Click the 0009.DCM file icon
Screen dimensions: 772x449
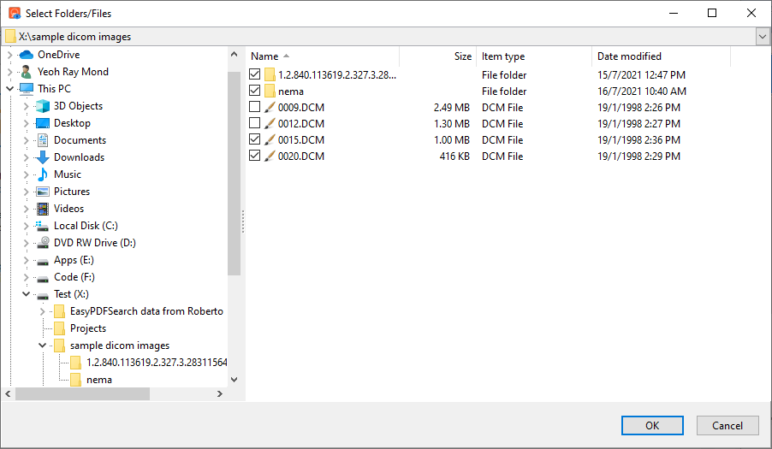tap(270, 108)
